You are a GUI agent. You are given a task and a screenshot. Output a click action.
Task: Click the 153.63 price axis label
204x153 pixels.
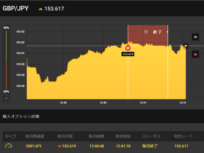click(x=20, y=32)
